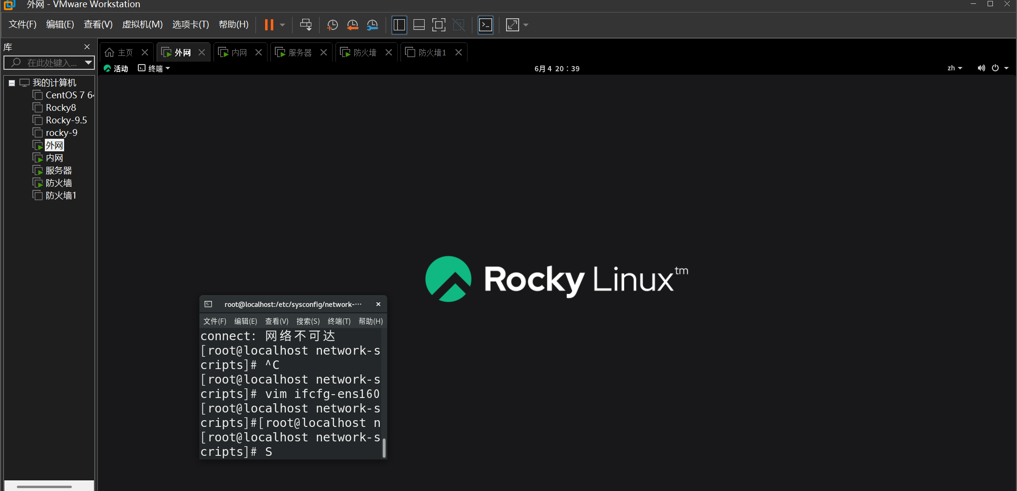Open the 终端 application menu
The height and width of the screenshot is (491, 1017).
[x=154, y=68]
